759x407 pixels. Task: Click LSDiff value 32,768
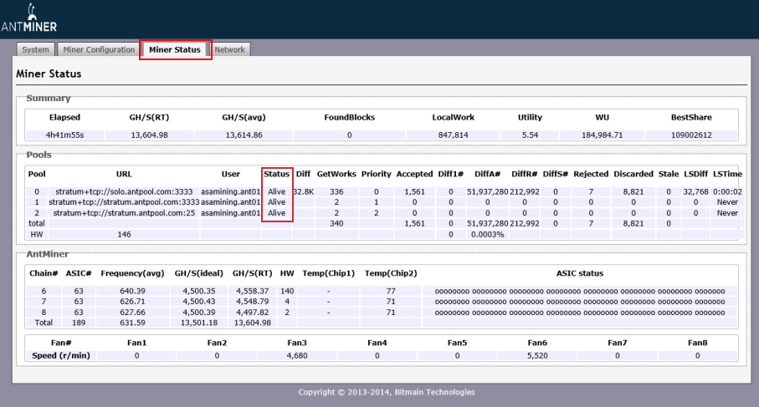pyautogui.click(x=695, y=192)
